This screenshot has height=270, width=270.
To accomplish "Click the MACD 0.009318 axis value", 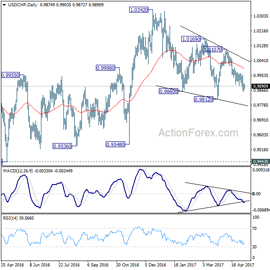I will point(261,170).
